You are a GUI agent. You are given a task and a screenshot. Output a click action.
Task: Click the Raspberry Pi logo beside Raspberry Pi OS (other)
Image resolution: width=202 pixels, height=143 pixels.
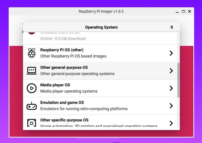pos(32,53)
